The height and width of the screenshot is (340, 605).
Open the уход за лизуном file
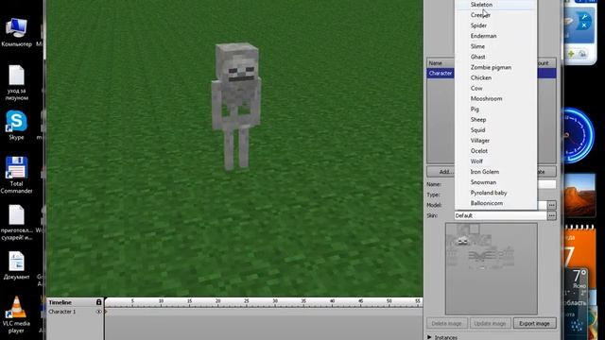[x=16, y=83]
